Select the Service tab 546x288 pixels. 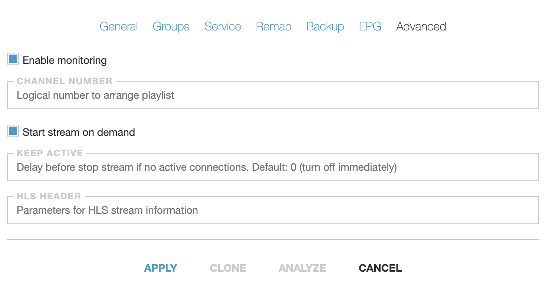(x=223, y=26)
